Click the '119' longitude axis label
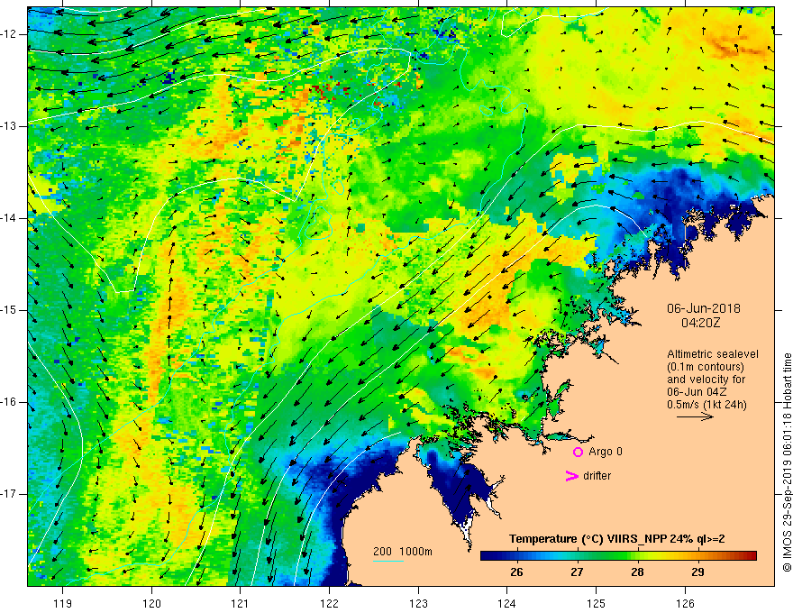Image resolution: width=793 pixels, height=613 pixels. coord(63,603)
